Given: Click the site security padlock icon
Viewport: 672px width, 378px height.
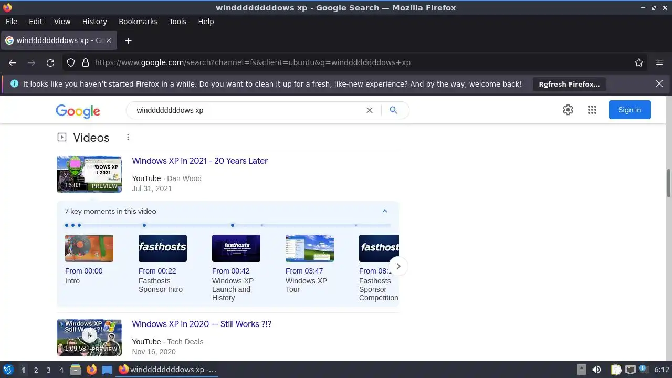Looking at the screenshot, I should pos(86,62).
